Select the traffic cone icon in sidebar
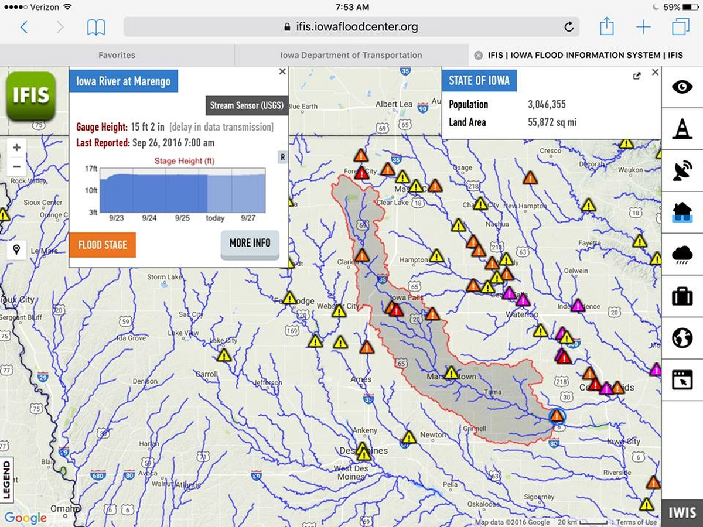The image size is (703, 527). coord(682,128)
